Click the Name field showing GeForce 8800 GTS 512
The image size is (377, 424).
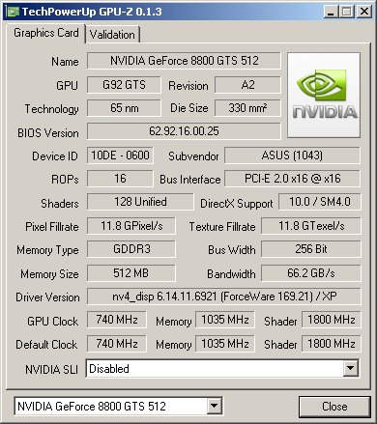tap(184, 61)
